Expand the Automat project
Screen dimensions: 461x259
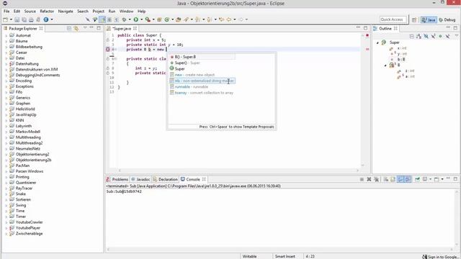pyautogui.click(x=6, y=35)
